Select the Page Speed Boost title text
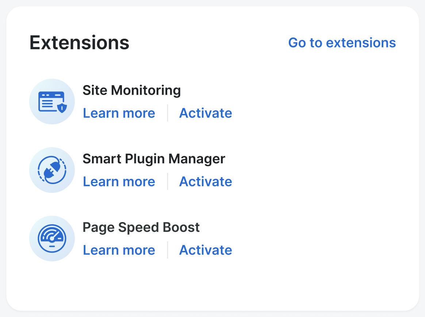This screenshot has height=317, width=425. tap(141, 227)
